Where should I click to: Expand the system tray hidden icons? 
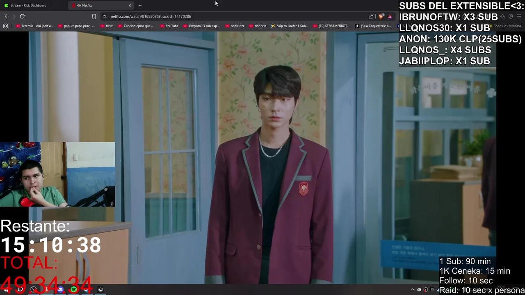(x=413, y=290)
